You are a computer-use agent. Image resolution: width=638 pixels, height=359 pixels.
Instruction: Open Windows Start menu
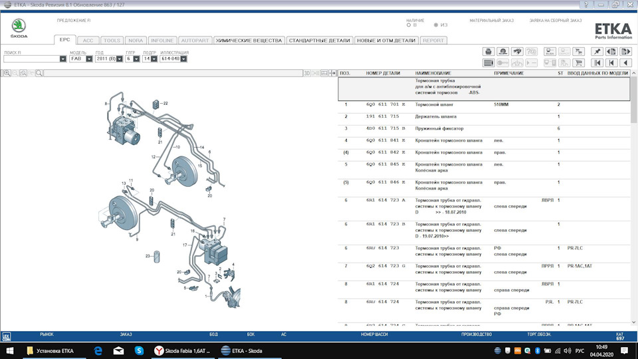[10, 350]
